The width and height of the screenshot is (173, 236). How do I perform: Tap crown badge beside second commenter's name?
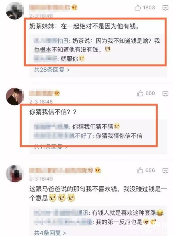coord(57,93)
